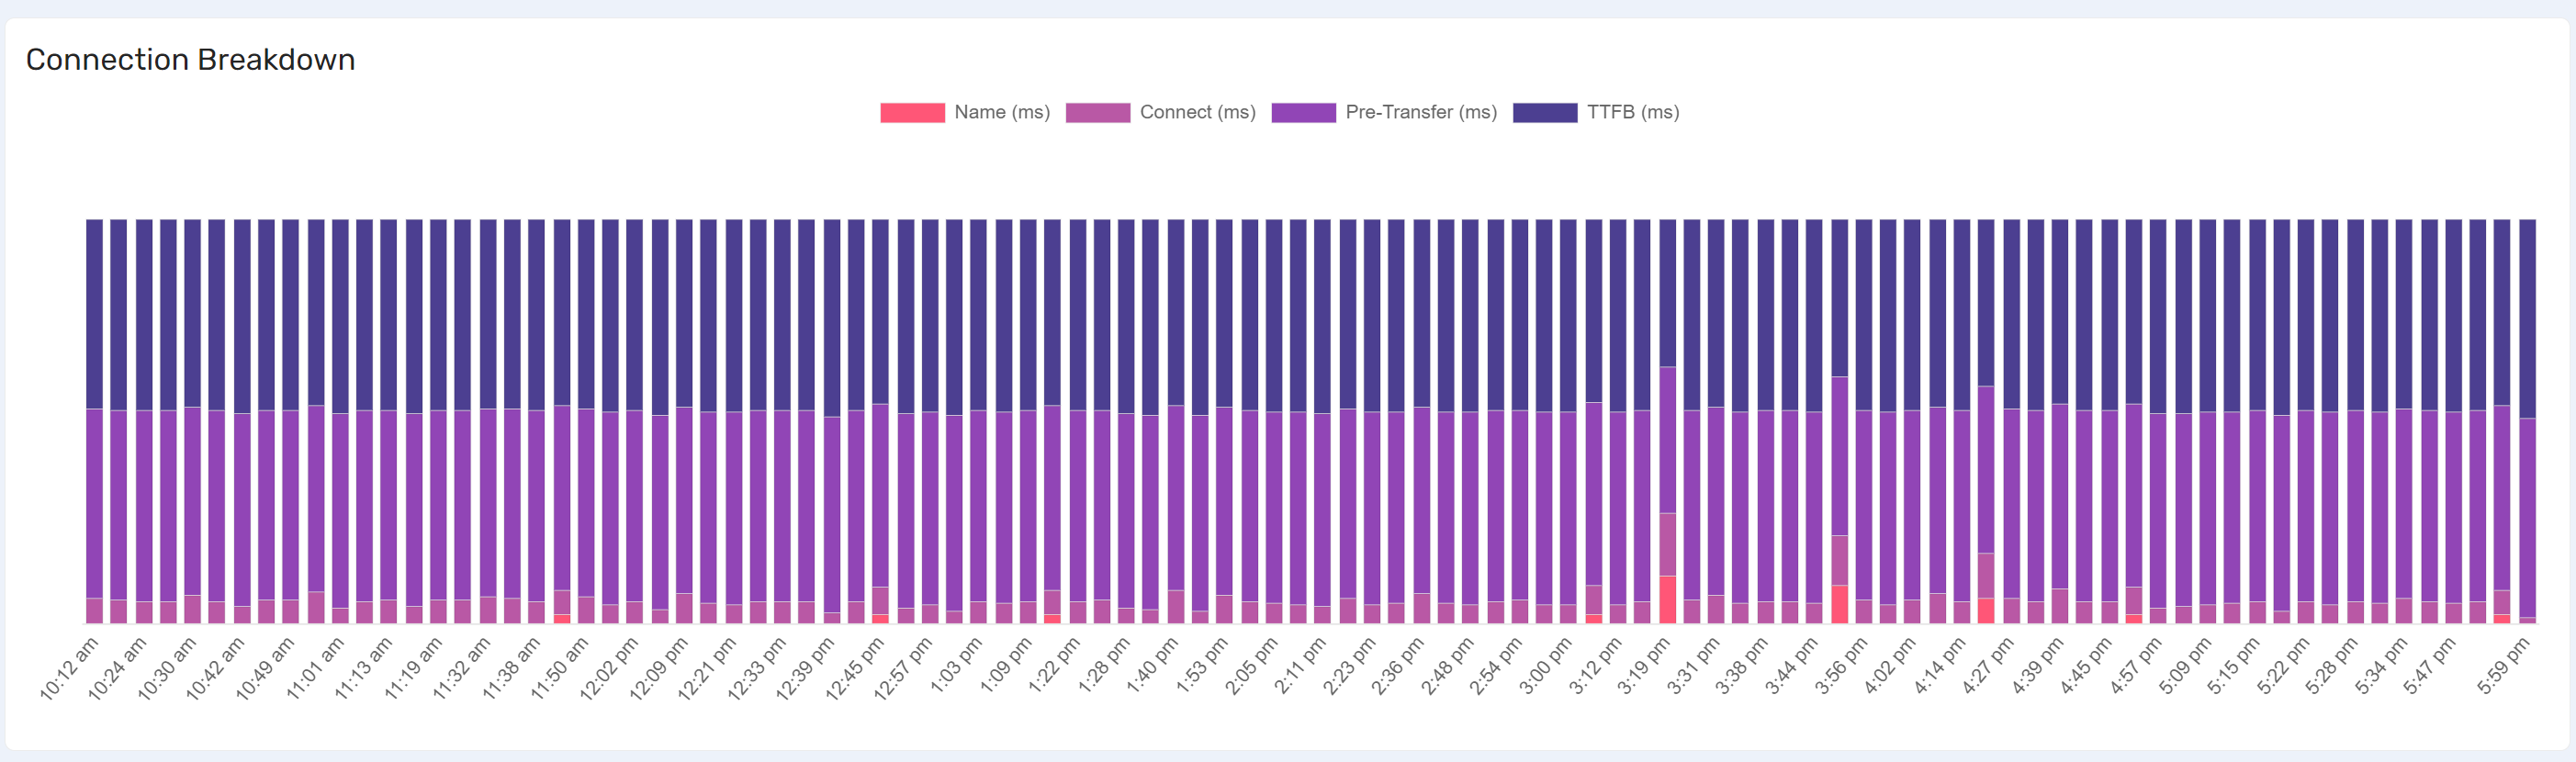2576x762 pixels.
Task: Click the Connection Breakdown chart title
Action: 190,60
